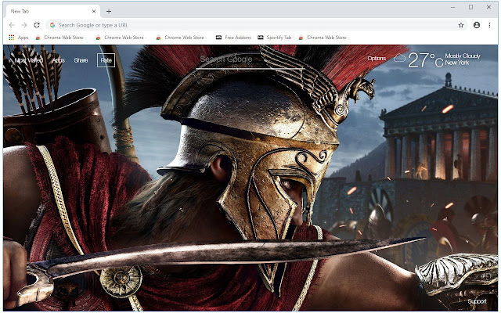Open the second Chrome Web Store bookmark
The height and width of the screenshot is (313, 501).
121,38
